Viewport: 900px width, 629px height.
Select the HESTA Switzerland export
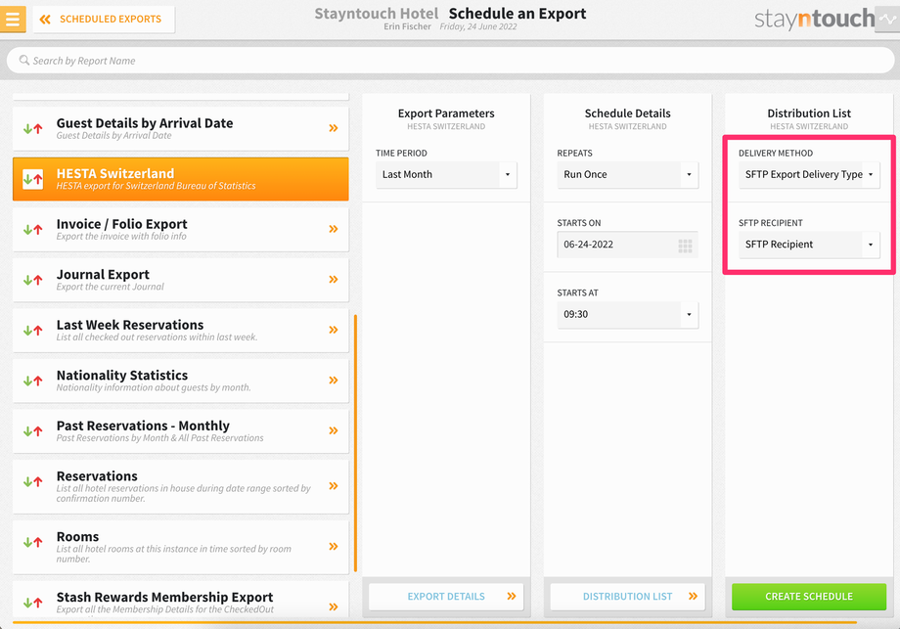[180, 179]
